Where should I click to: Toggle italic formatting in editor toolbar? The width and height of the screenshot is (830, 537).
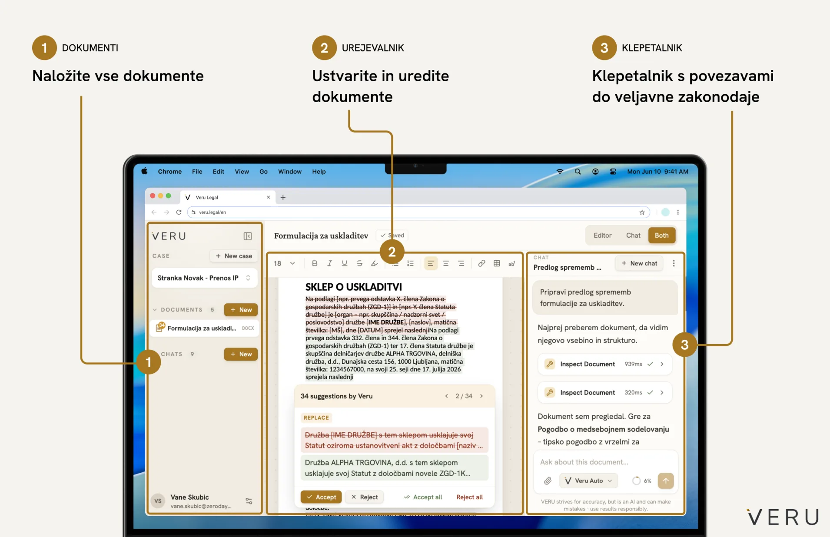[x=329, y=263]
